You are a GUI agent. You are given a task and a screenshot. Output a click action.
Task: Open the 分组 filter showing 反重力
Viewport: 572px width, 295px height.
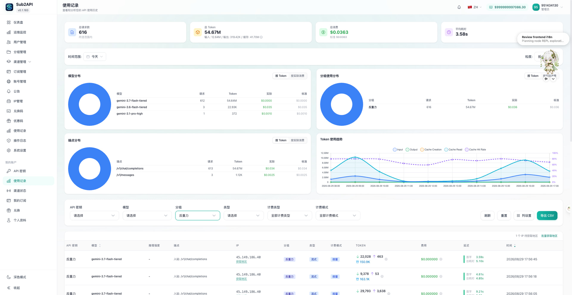(198, 216)
